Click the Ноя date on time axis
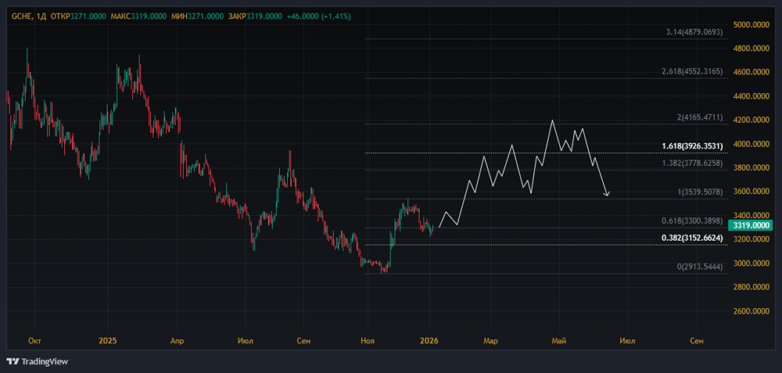 click(x=368, y=341)
